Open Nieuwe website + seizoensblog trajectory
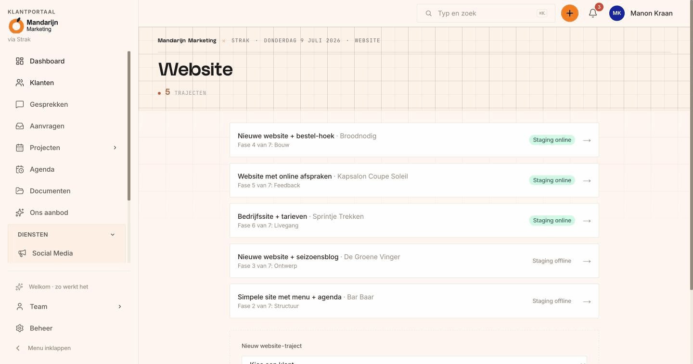Viewport: 693px width, 364px height. [x=414, y=261]
